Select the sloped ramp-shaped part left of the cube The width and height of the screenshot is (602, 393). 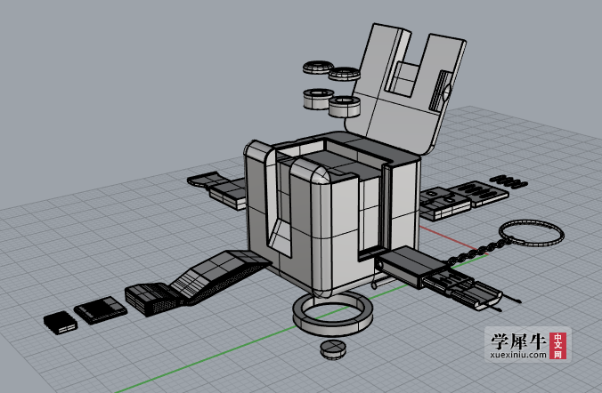coord(220,276)
